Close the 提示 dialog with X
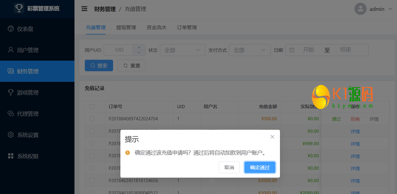The height and width of the screenshot is (194, 397). (272, 137)
